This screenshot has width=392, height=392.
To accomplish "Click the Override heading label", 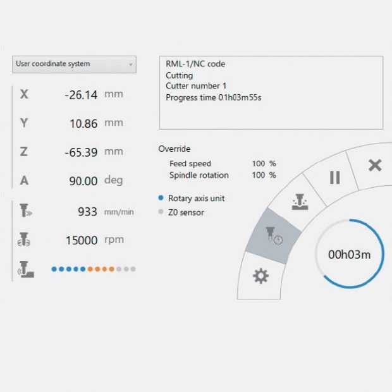I will (x=175, y=149).
